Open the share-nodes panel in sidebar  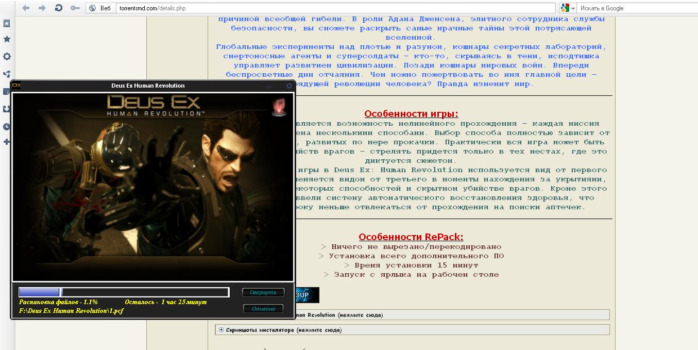7,74
